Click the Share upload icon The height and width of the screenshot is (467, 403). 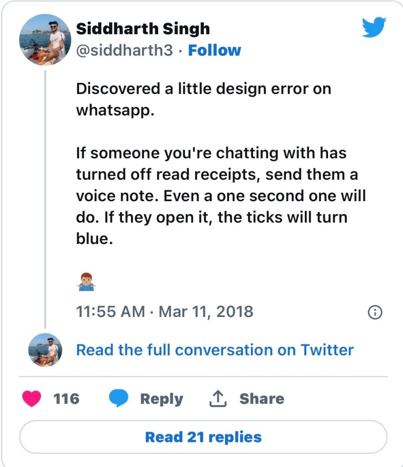click(x=218, y=398)
